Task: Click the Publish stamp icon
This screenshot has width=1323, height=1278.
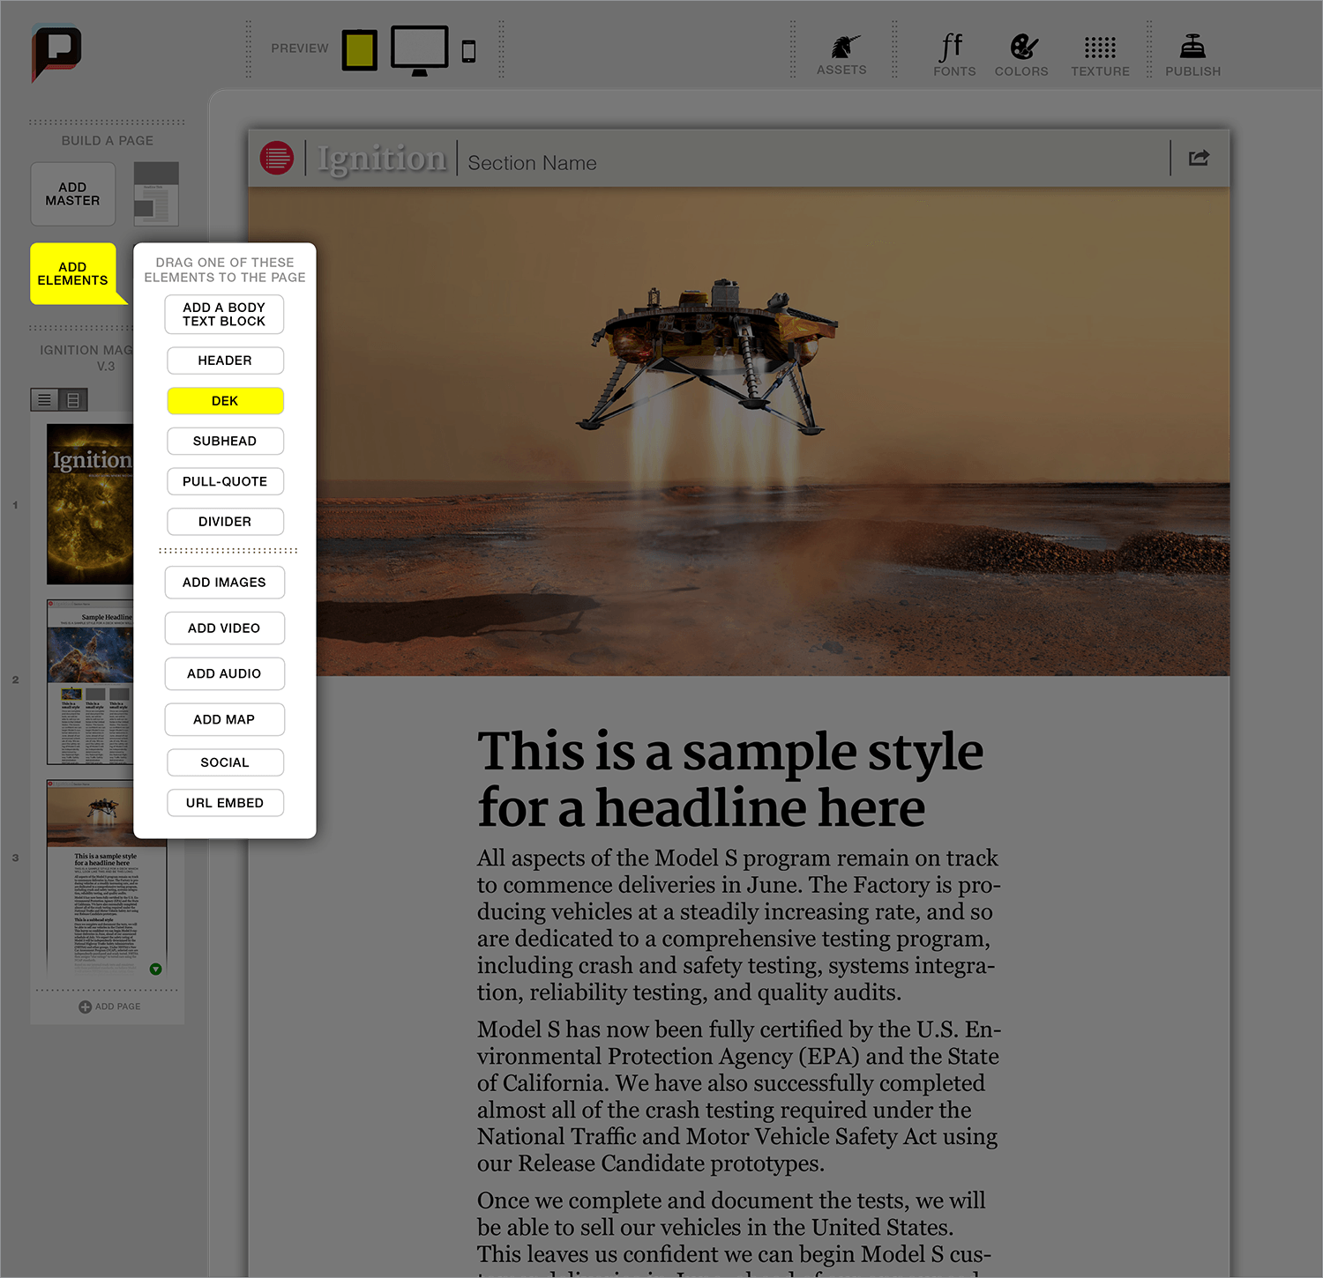Action: point(1192,46)
